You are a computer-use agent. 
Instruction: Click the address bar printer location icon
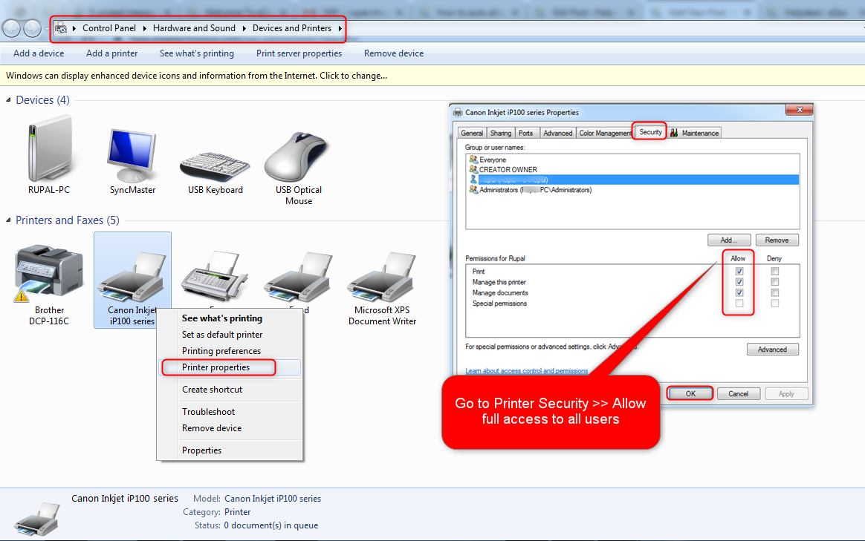61,28
